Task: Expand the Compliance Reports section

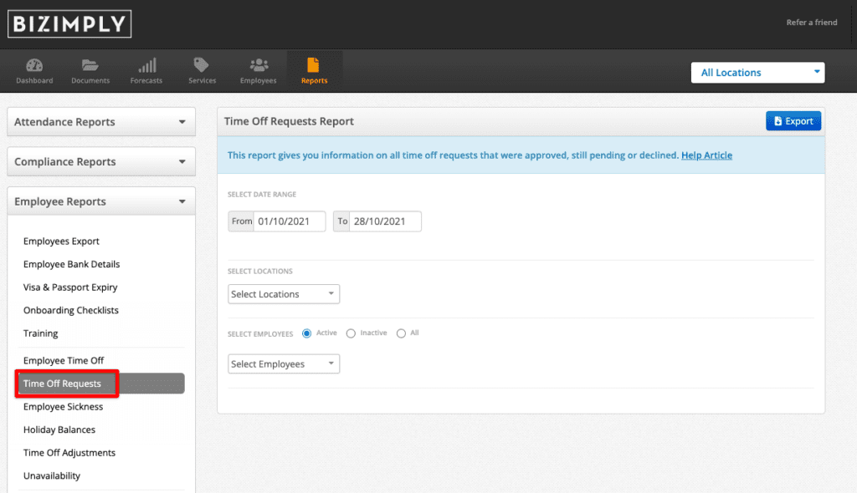Action: 101,161
